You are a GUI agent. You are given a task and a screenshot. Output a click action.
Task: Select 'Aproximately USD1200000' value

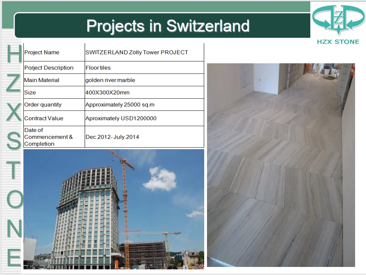121,118
